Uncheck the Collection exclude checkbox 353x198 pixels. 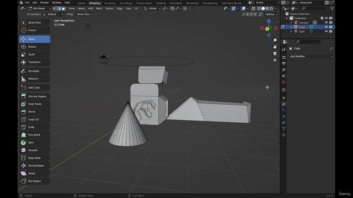322,18
